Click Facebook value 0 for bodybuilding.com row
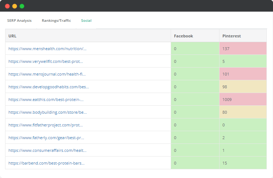Image resolution: width=273 pixels, height=178 pixels. click(195, 112)
